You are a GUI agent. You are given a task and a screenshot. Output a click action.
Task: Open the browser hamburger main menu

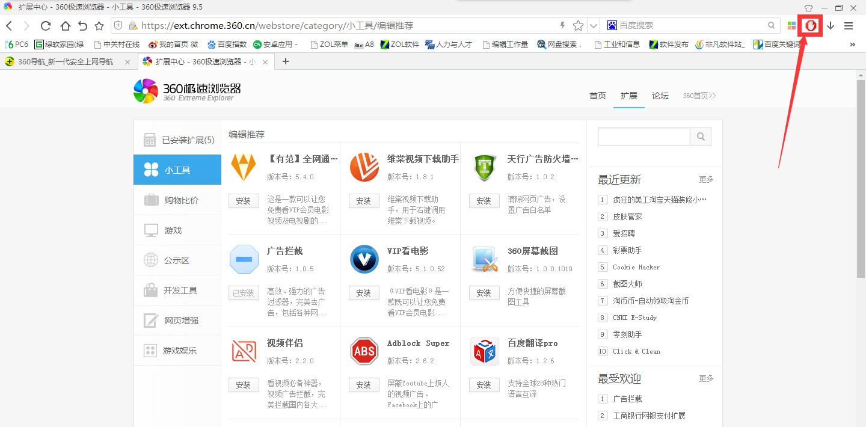point(849,26)
